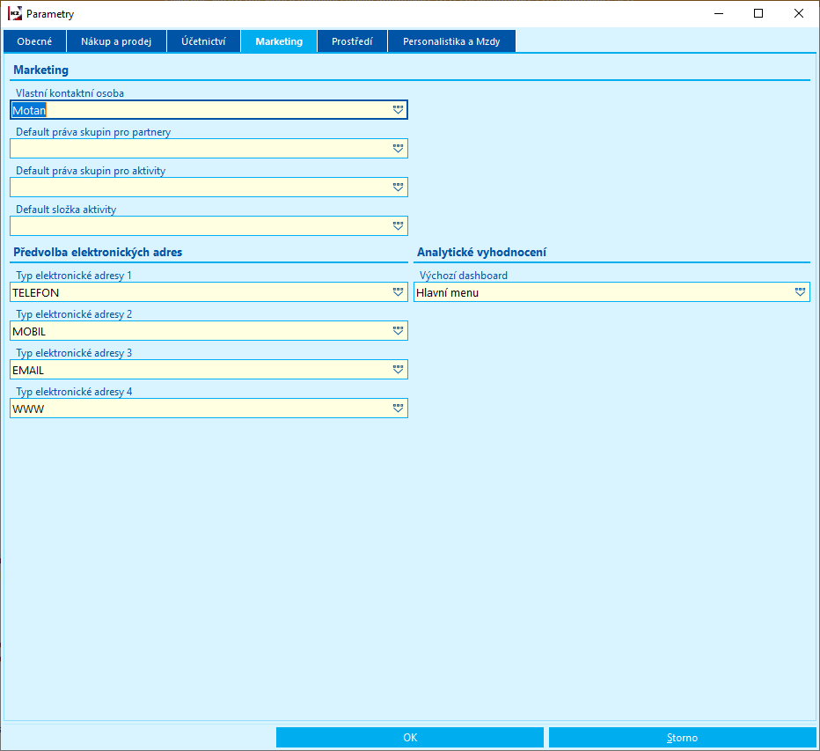The height and width of the screenshot is (751, 820).
Task: Click the MOBIL address type field
Action: (209, 331)
